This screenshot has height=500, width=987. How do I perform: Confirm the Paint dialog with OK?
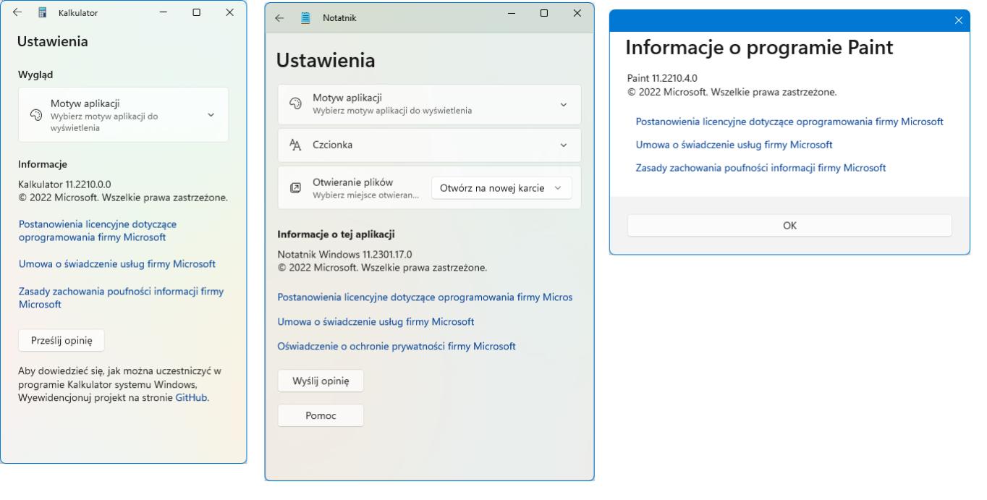coord(789,226)
